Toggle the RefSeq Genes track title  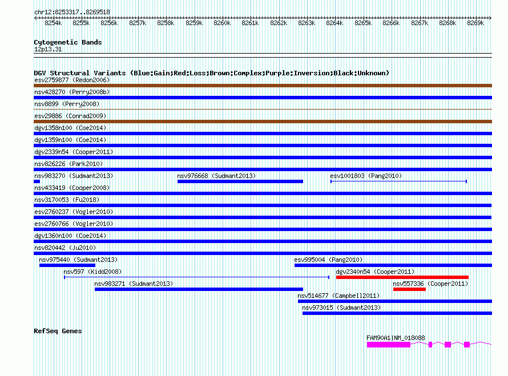pyautogui.click(x=58, y=331)
